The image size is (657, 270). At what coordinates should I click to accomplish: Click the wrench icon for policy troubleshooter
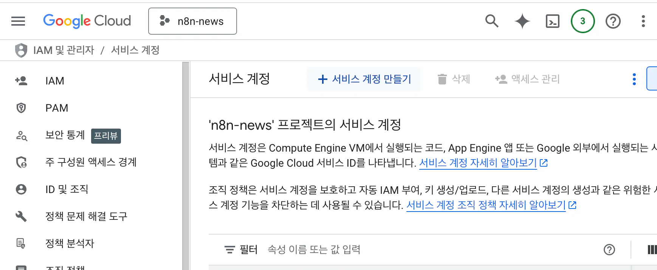[x=21, y=216]
